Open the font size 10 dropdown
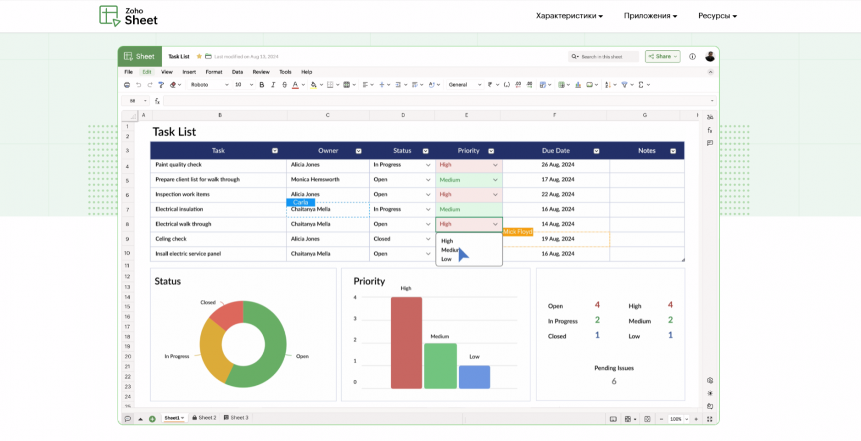Viewport: 861px width, 441px height. (x=243, y=85)
